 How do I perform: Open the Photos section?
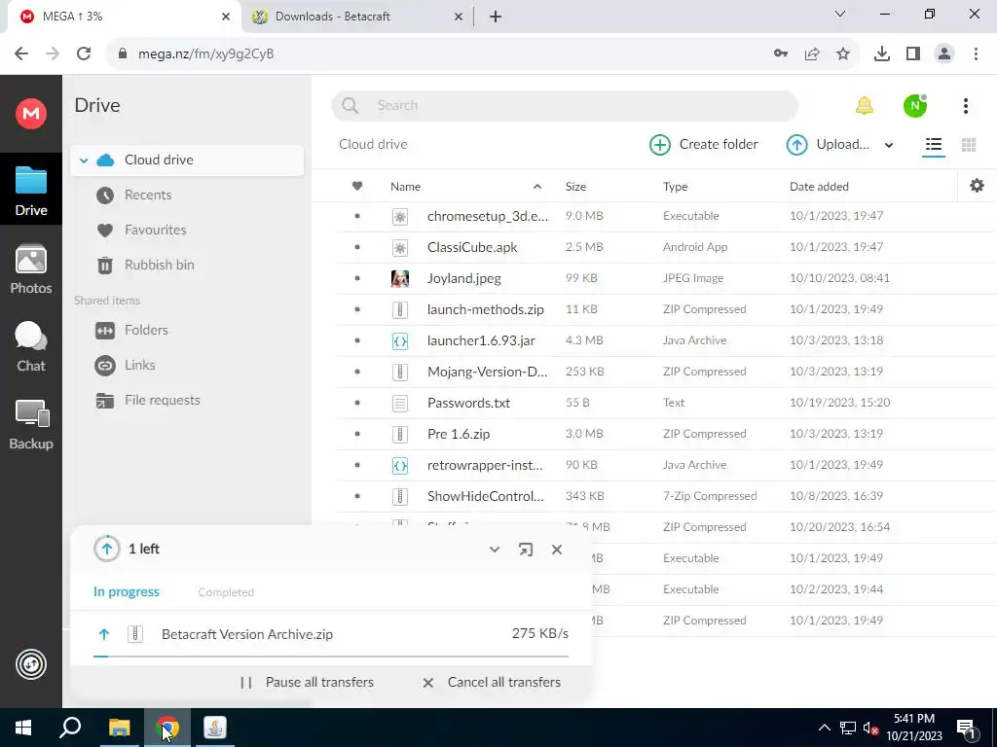tap(30, 269)
